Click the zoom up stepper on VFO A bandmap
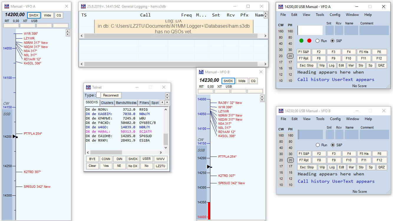Image resolution: width=393 pixels, height=221 pixels. pyautogui.click(x=68, y=31)
